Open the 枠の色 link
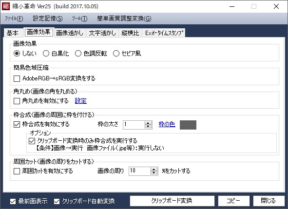Screen dimensions: 288x209 click(167, 125)
